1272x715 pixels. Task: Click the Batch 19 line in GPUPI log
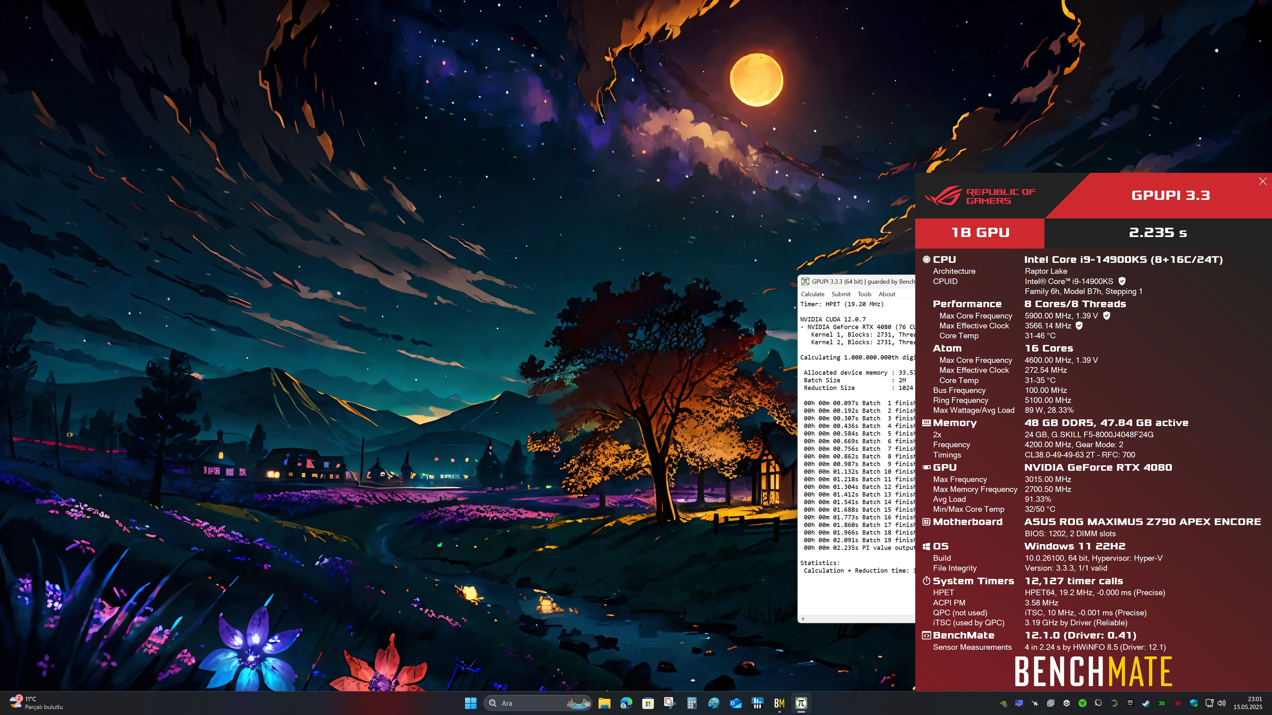point(859,540)
